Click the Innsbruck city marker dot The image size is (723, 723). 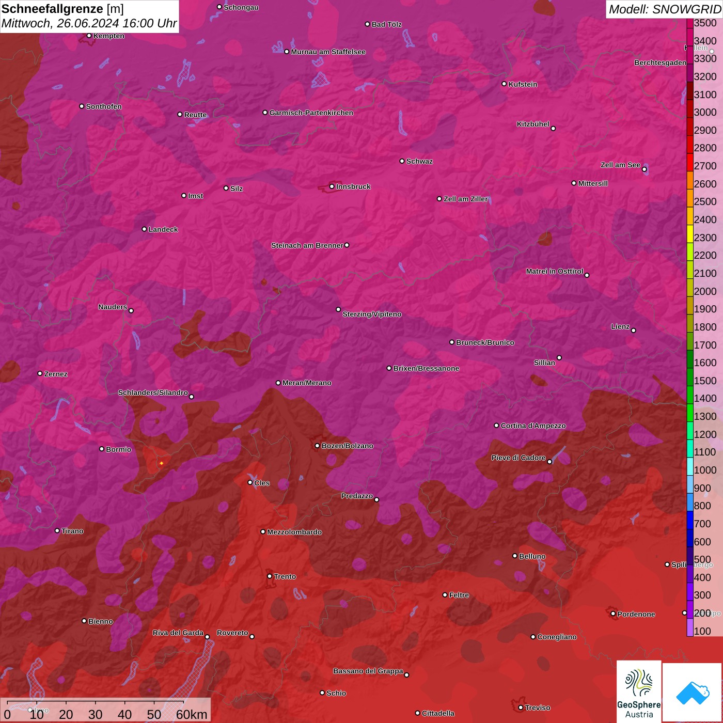332,186
